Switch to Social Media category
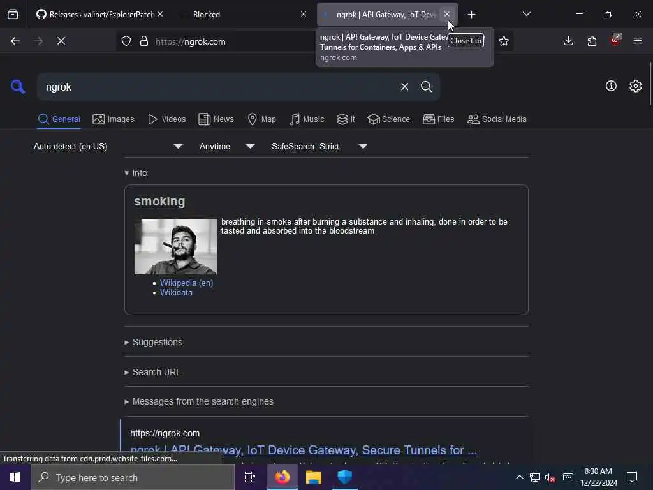Screen dimensions: 653x490 [497, 119]
